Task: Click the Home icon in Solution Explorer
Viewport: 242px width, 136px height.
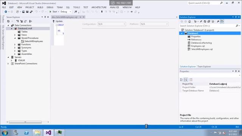Action: [x=189, y=22]
